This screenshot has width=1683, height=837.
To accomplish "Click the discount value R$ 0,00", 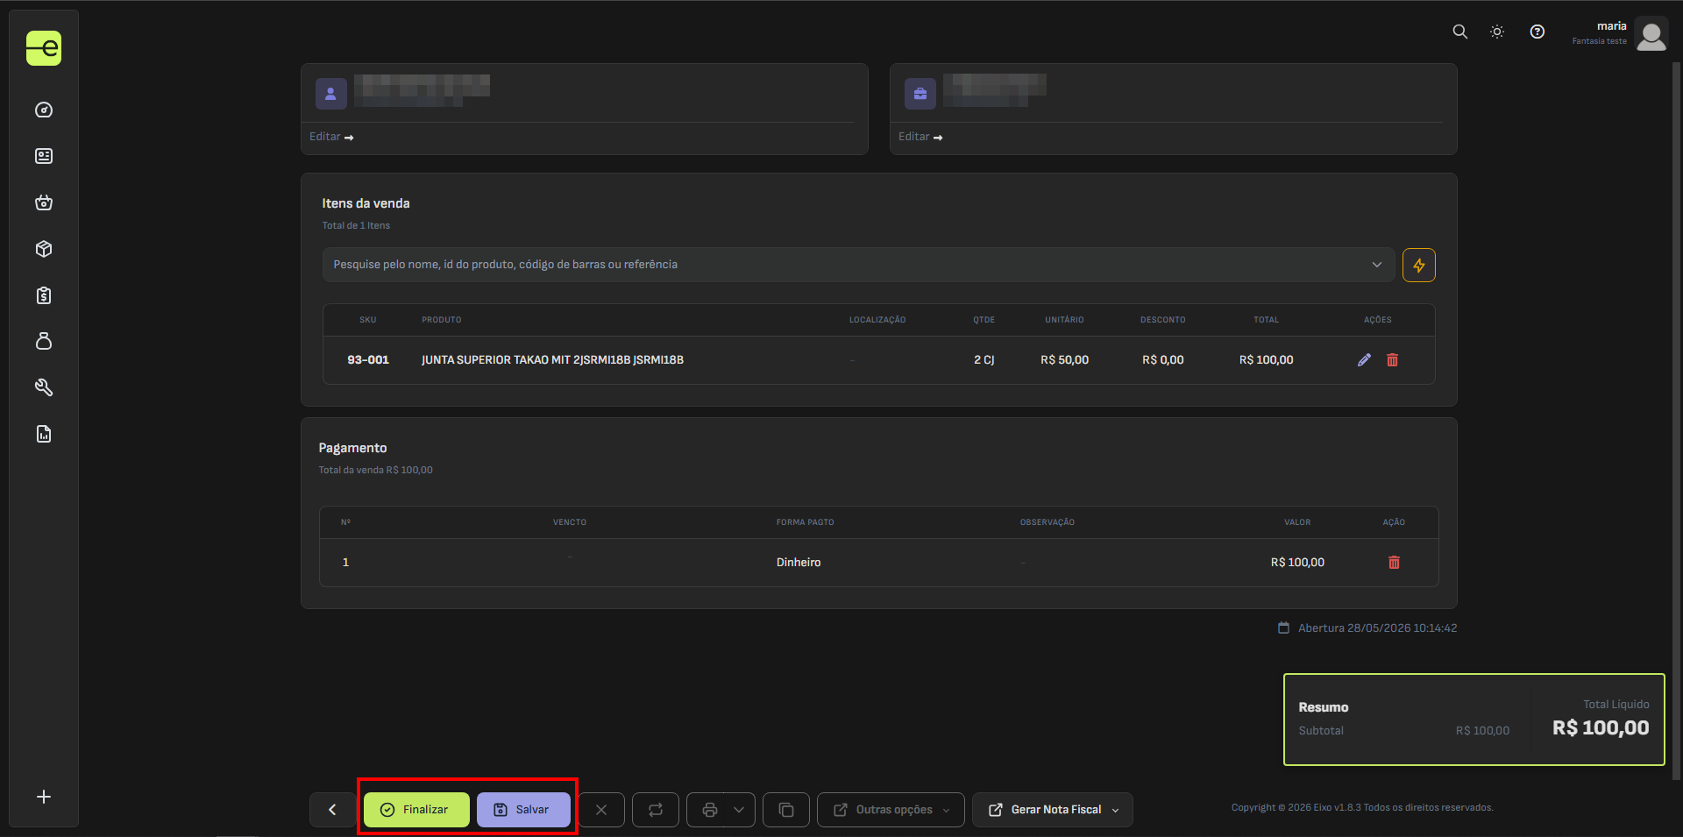I will (1163, 360).
